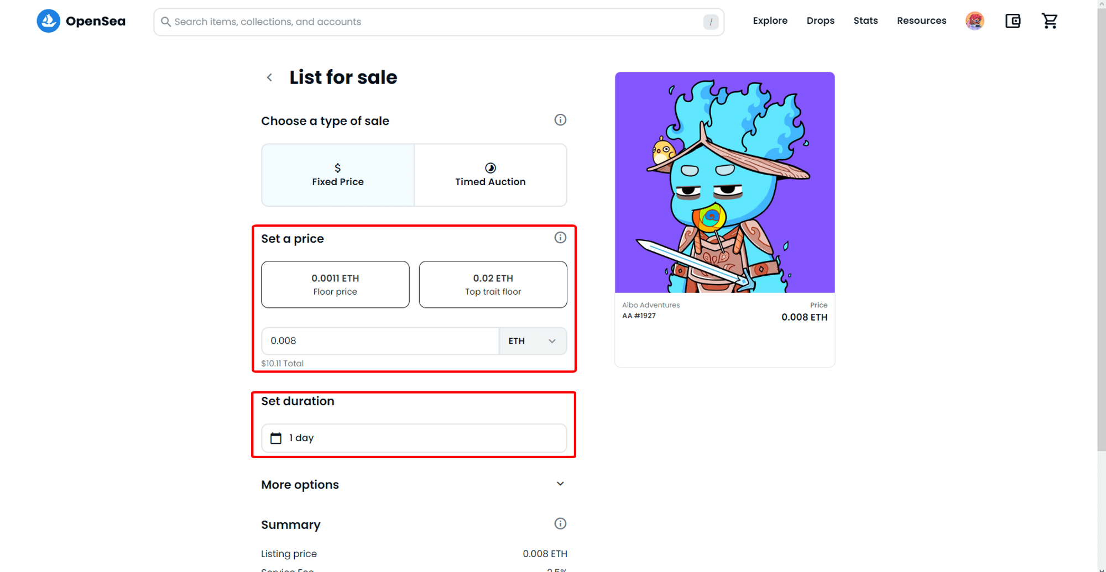Click info icon beside Choose a type of sale

(x=560, y=120)
